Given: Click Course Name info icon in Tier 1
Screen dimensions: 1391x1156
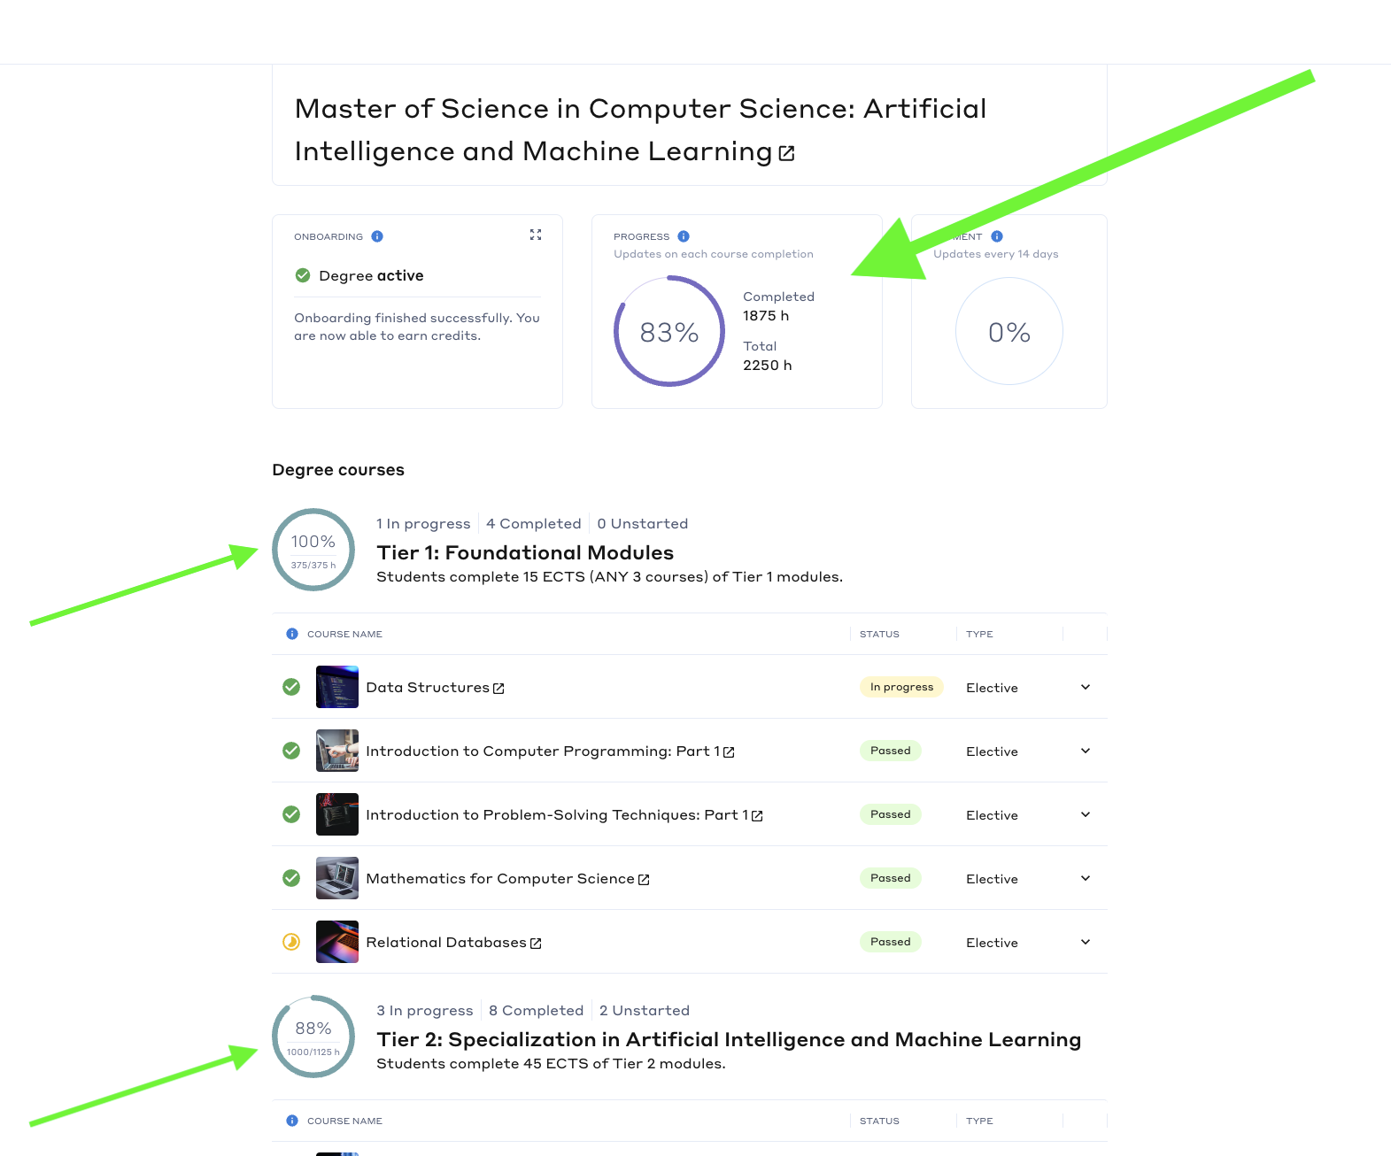Looking at the screenshot, I should click(x=292, y=634).
